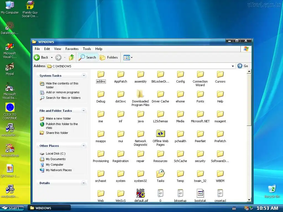Select Microsoft Visual C desktop shortcut

[x=10, y=51]
